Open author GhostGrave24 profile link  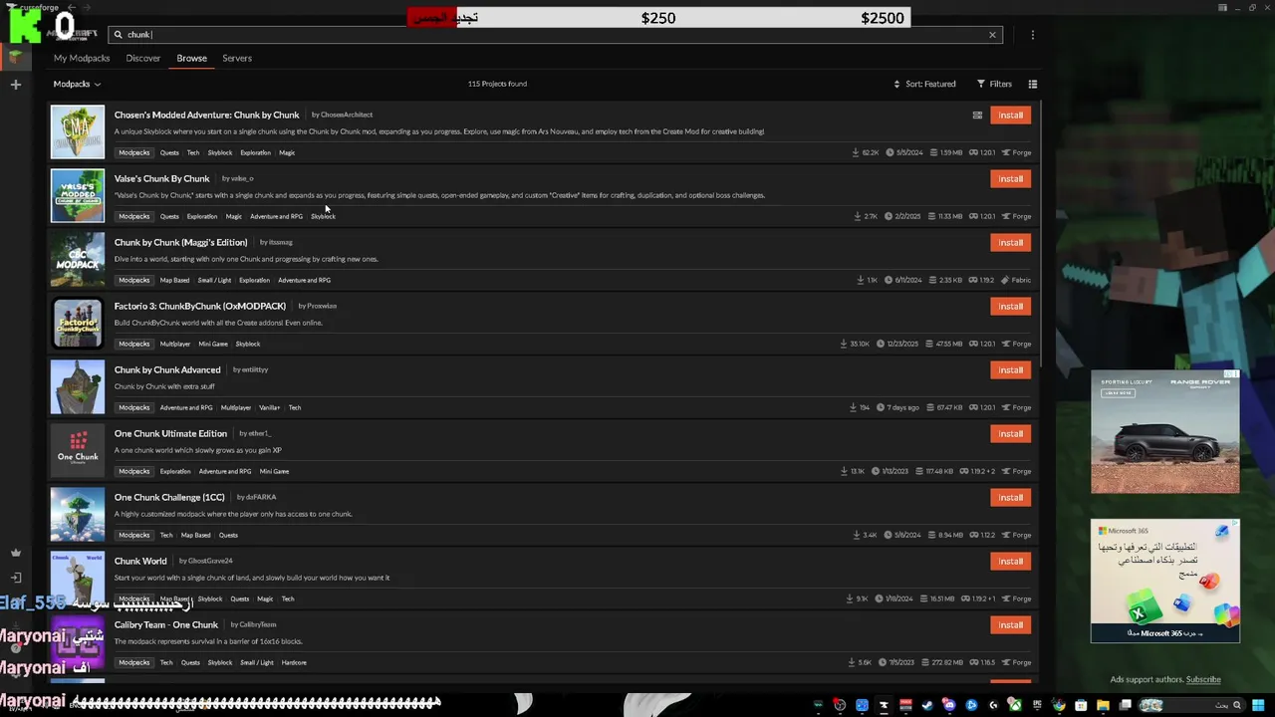(x=210, y=561)
